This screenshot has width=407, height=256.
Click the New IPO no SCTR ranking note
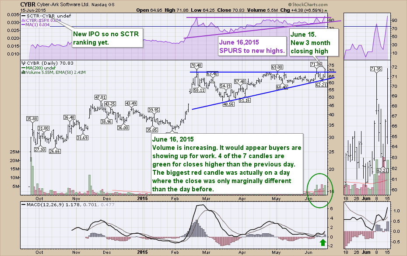tap(107, 38)
